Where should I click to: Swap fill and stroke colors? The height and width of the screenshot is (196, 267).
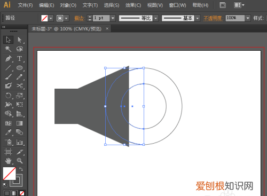click(21, 169)
